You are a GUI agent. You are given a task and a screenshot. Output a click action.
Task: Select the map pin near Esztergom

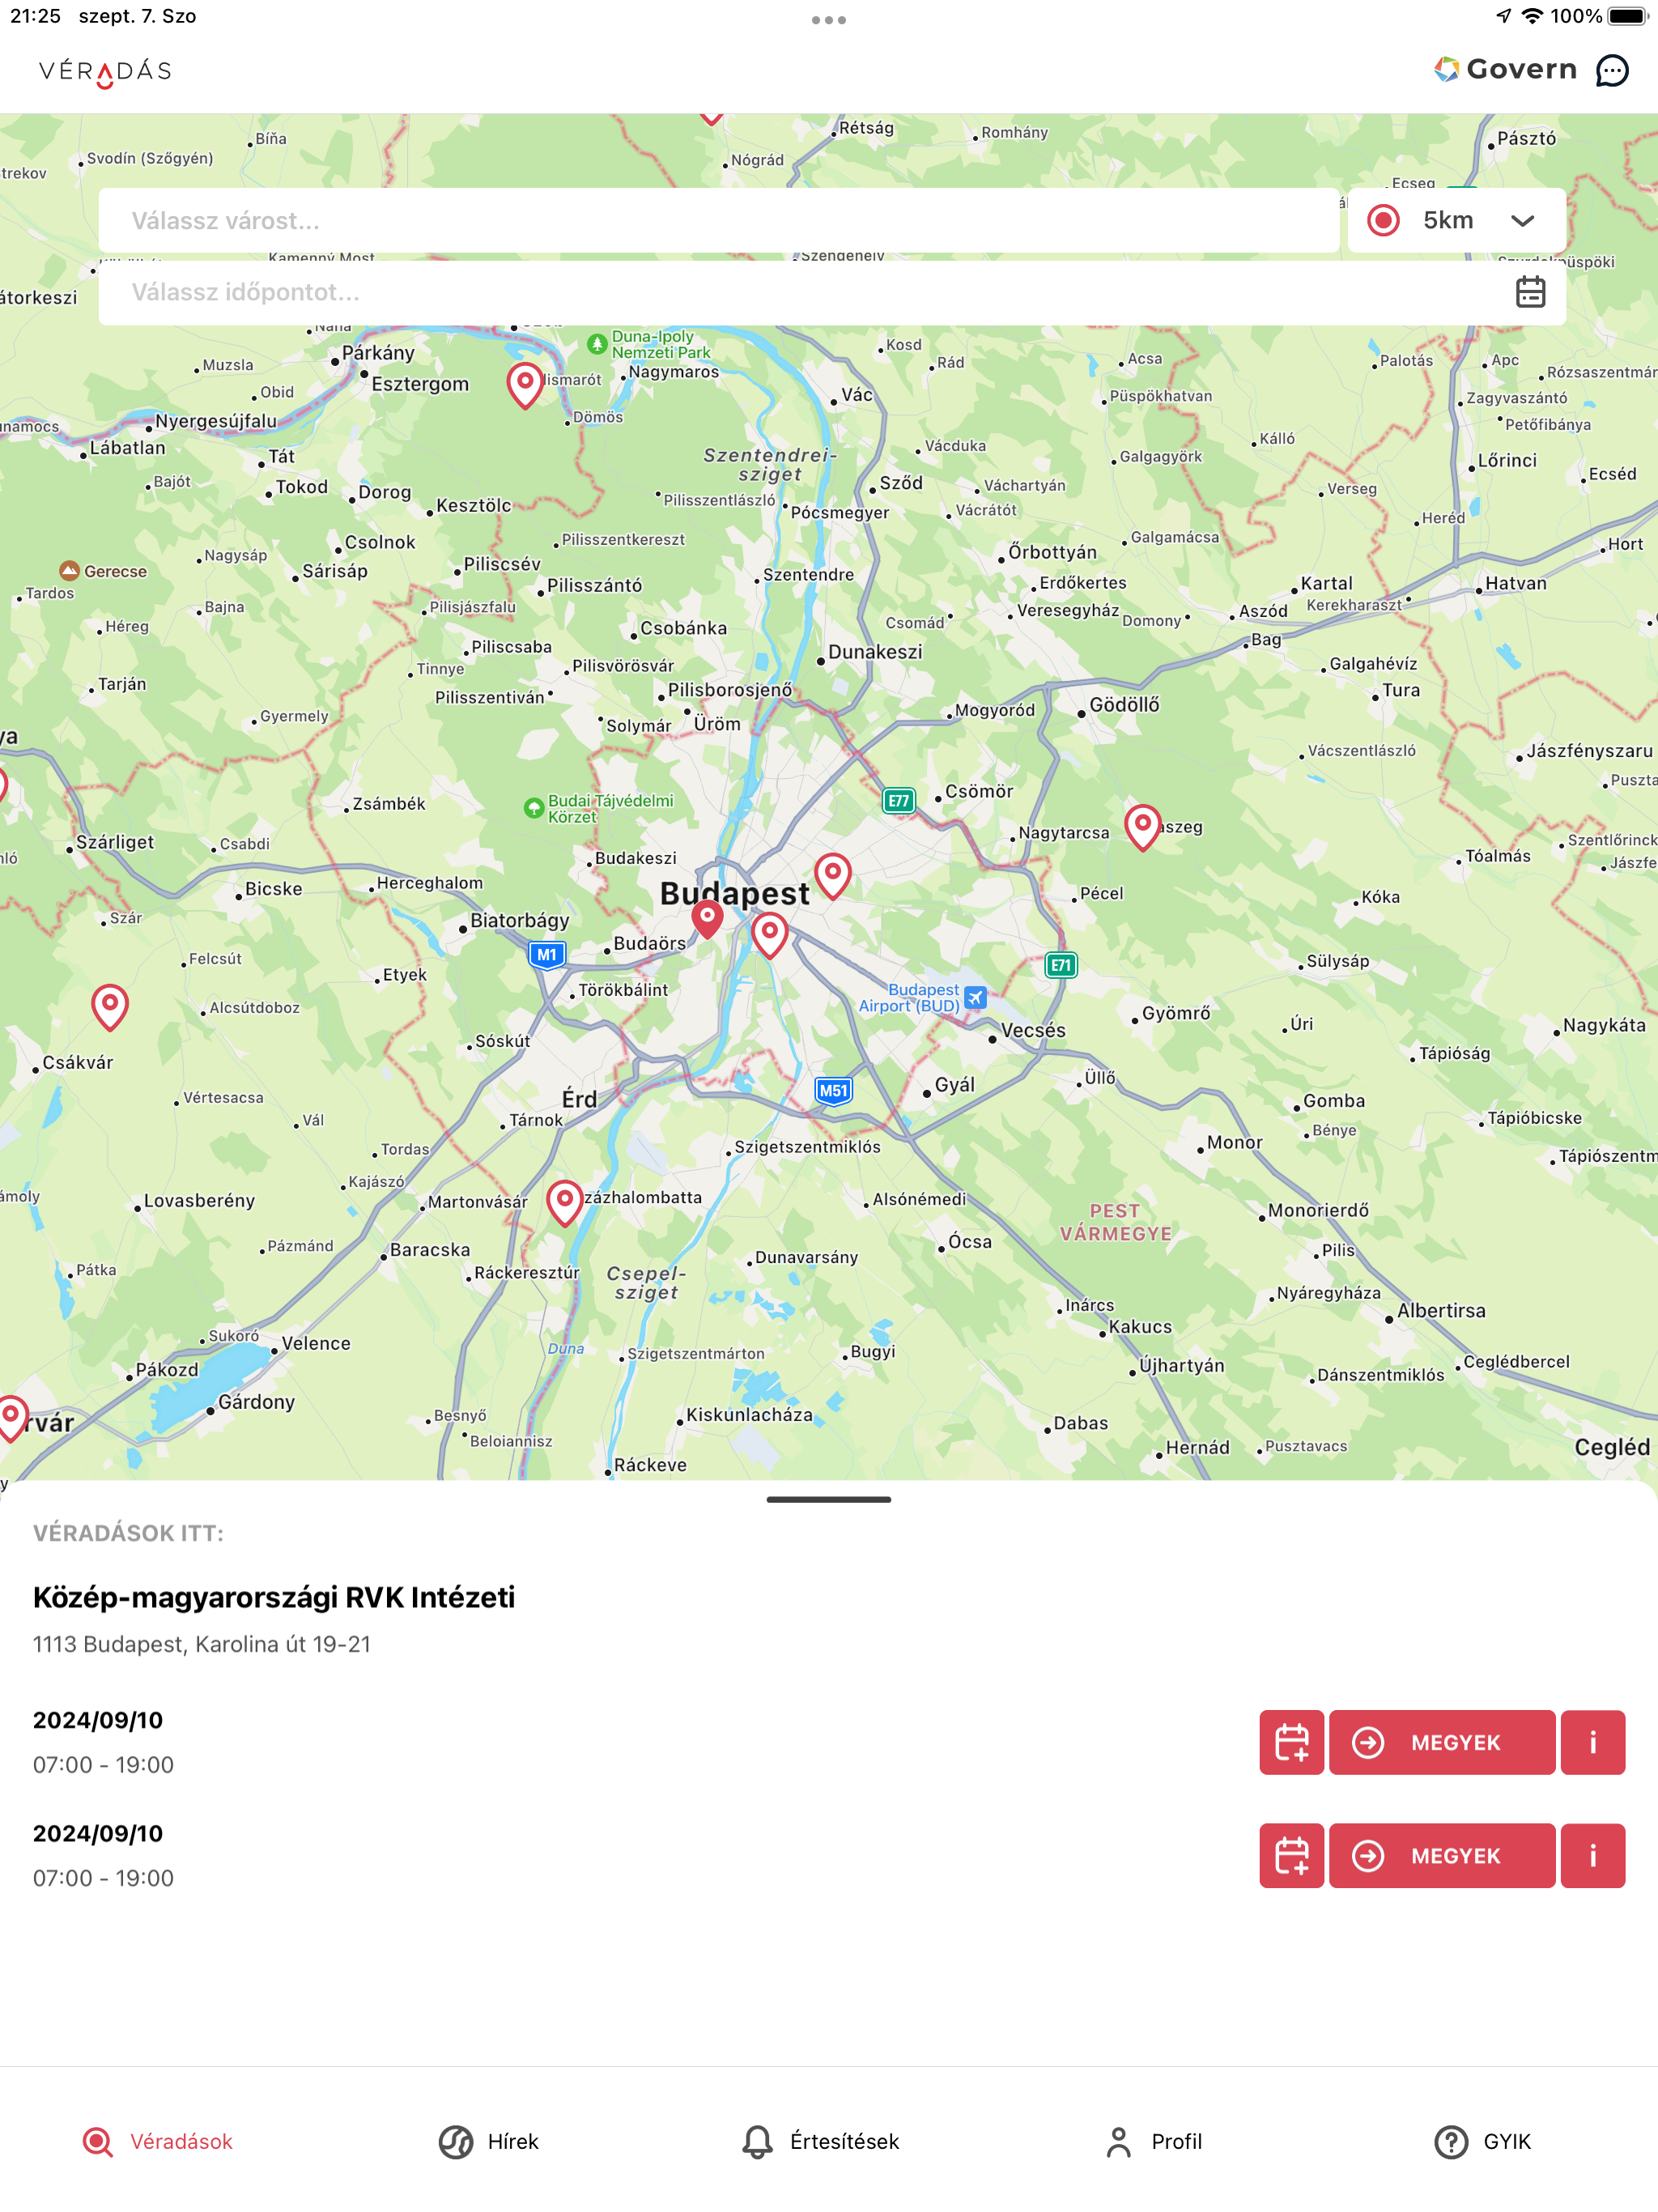point(525,385)
